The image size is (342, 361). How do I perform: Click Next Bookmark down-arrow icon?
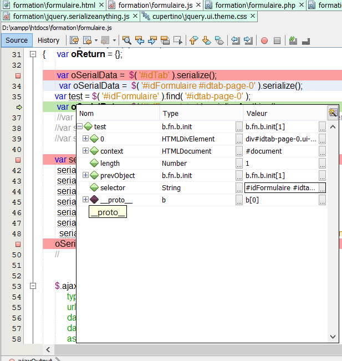tap(206, 40)
